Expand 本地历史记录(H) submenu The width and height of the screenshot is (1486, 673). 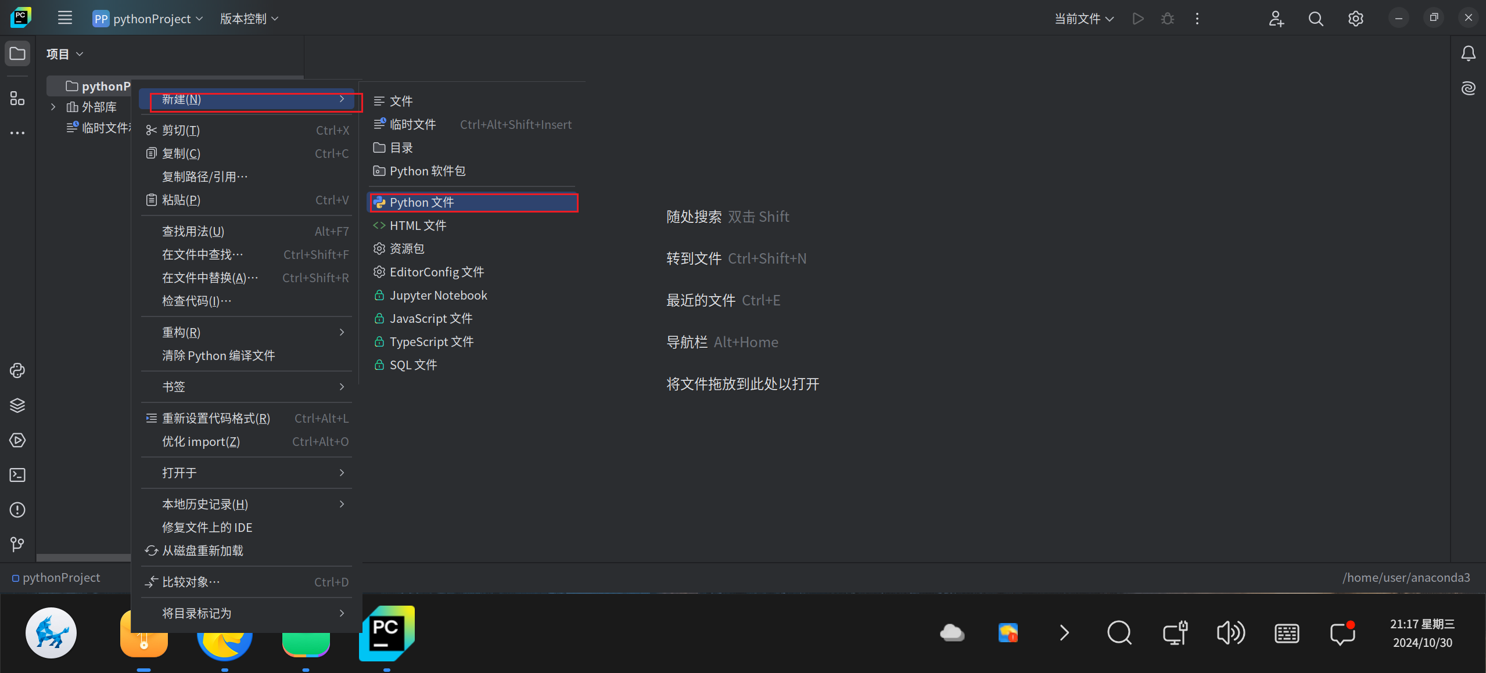[246, 504]
